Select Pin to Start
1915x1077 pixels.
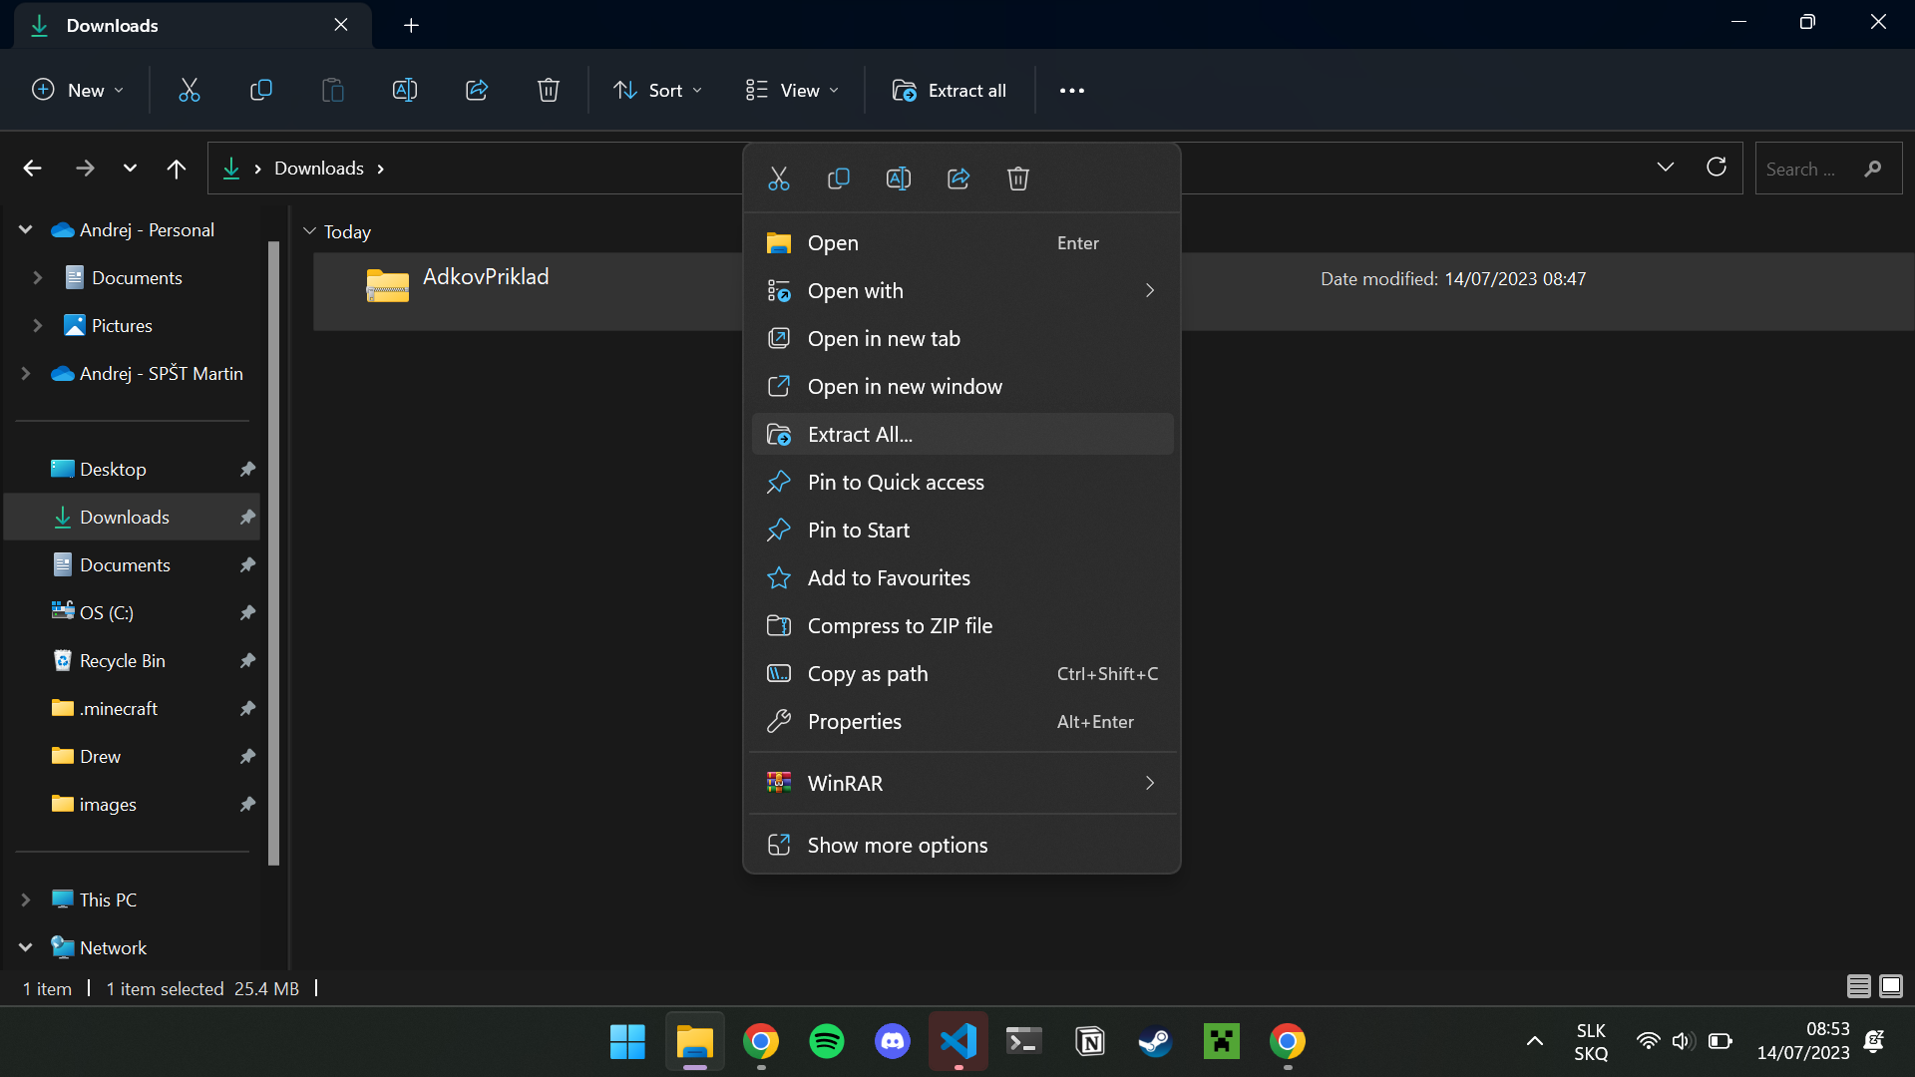[962, 531]
